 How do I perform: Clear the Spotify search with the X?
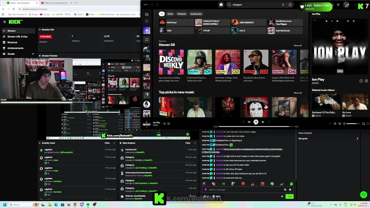[283, 5]
